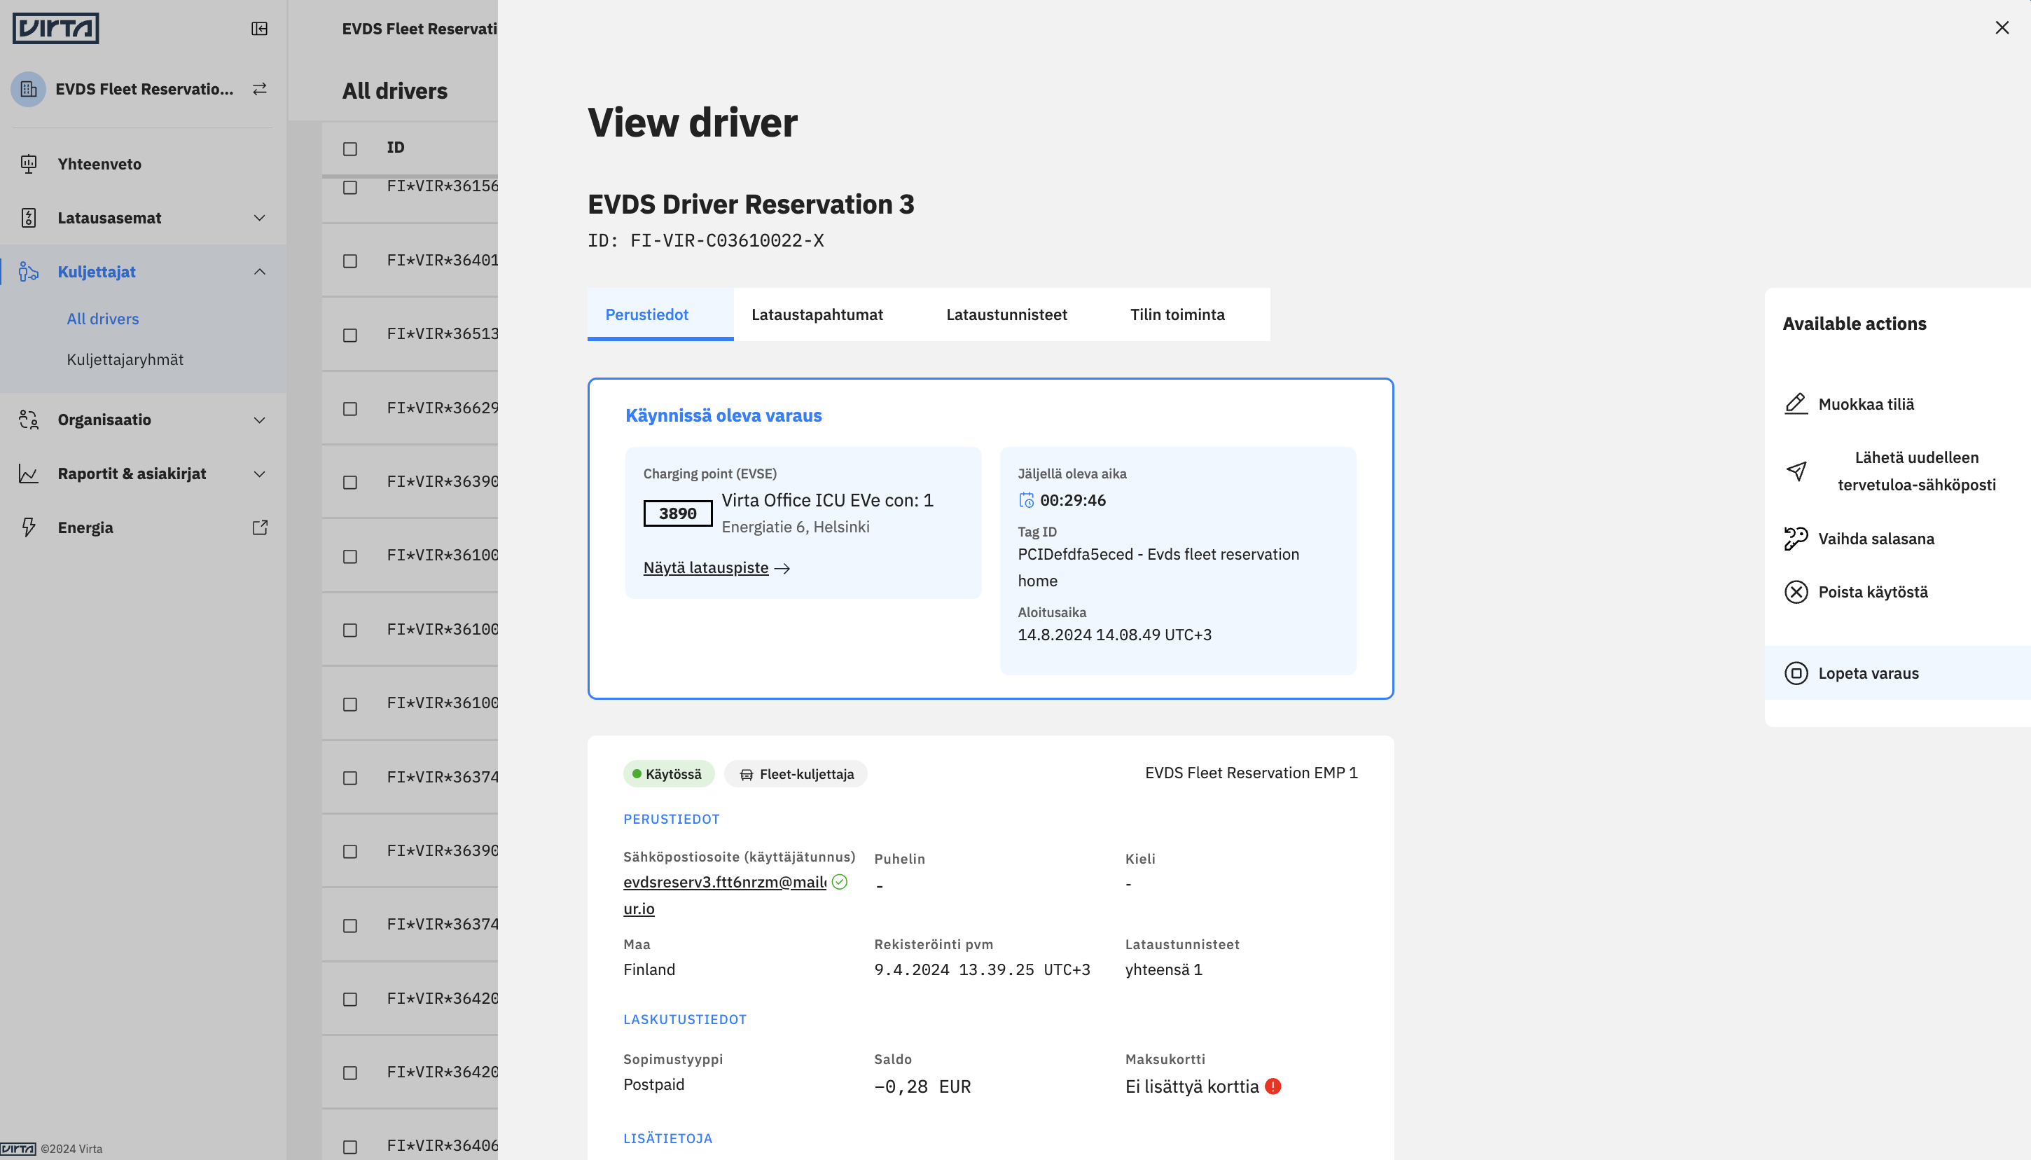Click Lähetä uudelleen tervetuloa-sähköposti action
The height and width of the screenshot is (1160, 2031).
pyautogui.click(x=1898, y=471)
